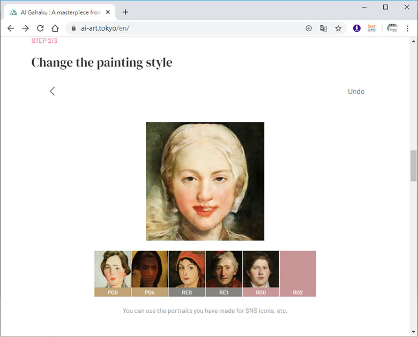Open the translate page icon
The image size is (418, 337).
point(323,28)
